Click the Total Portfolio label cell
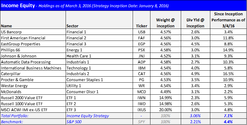247x125 pixels. point(33,116)
